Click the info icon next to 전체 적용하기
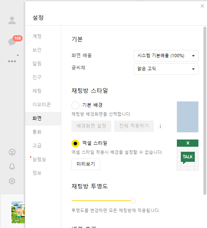 coord(160,126)
